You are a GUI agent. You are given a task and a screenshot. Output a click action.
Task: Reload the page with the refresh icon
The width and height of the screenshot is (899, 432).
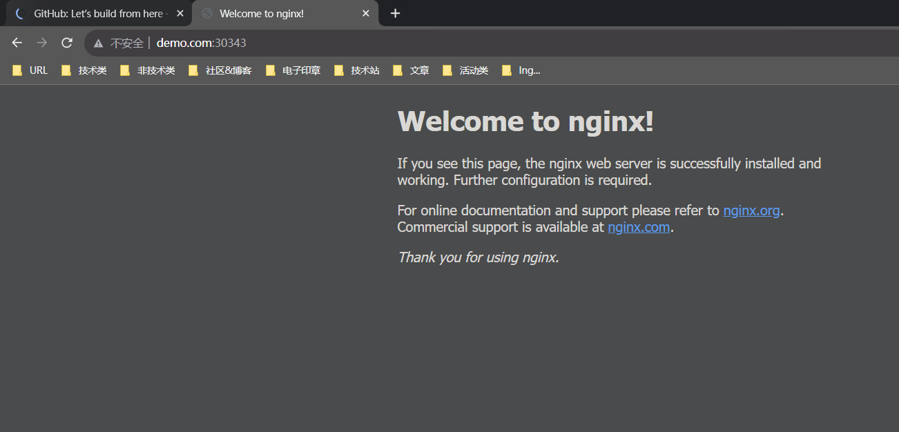[x=67, y=43]
